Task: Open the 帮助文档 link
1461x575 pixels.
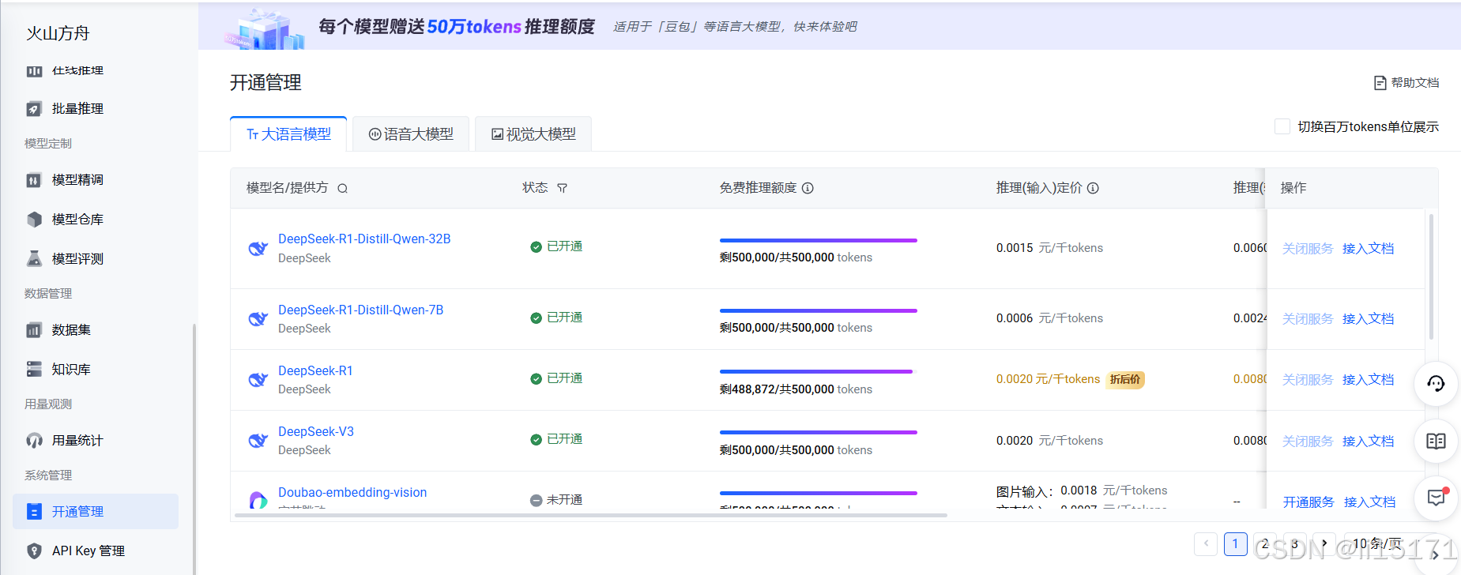Action: 1406,83
